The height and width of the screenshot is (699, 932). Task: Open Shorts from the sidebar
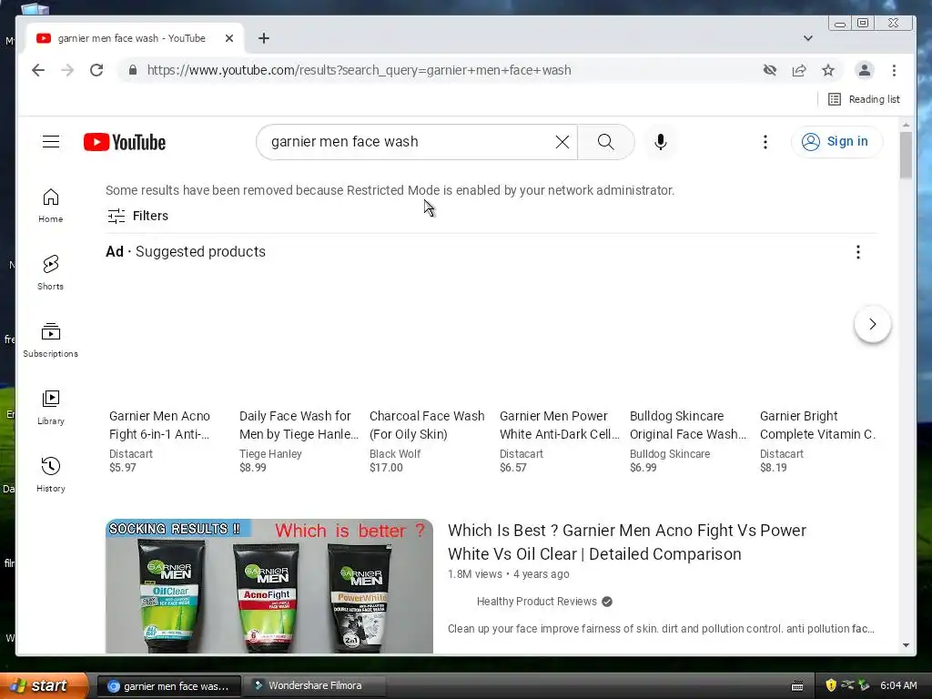tap(51, 273)
